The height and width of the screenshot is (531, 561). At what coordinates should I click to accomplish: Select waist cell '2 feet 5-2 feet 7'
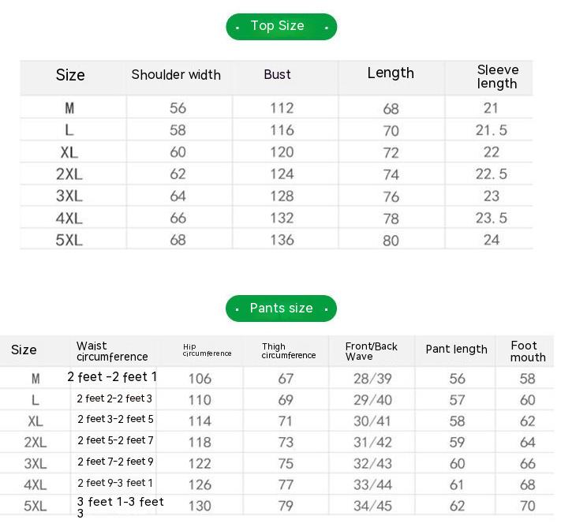[115, 440]
